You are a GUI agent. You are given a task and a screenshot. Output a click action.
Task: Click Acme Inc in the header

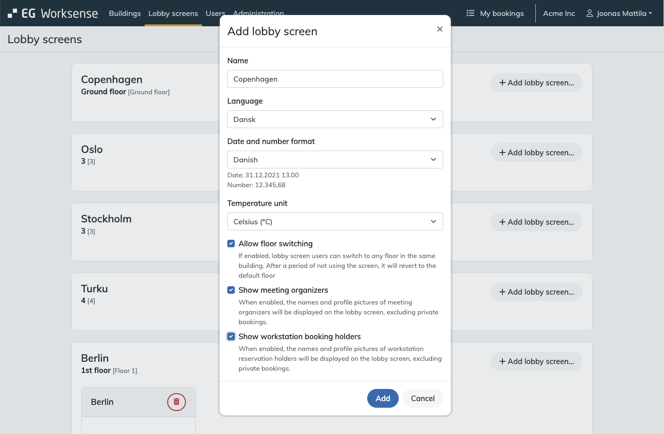point(559,13)
